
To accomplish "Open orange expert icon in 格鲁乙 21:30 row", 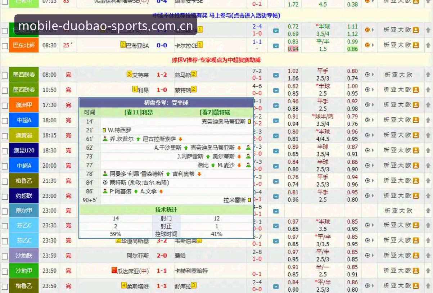I will pos(416,180).
